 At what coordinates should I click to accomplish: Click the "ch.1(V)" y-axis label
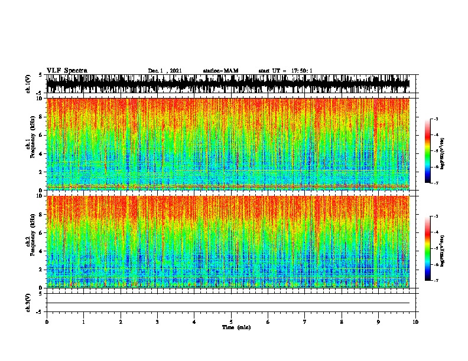click(28, 84)
